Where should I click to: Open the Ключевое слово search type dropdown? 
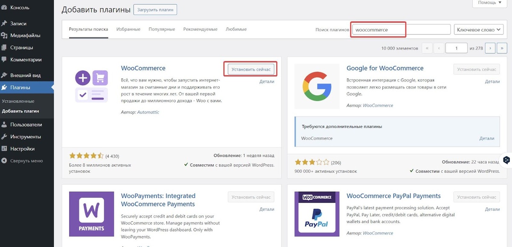(x=479, y=29)
